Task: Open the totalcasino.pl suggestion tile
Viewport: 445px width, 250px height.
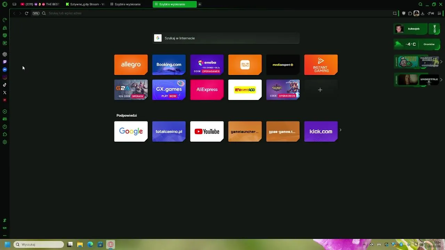Action: (x=169, y=131)
